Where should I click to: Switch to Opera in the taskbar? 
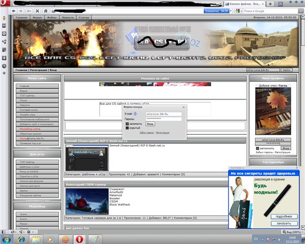pos(80,239)
